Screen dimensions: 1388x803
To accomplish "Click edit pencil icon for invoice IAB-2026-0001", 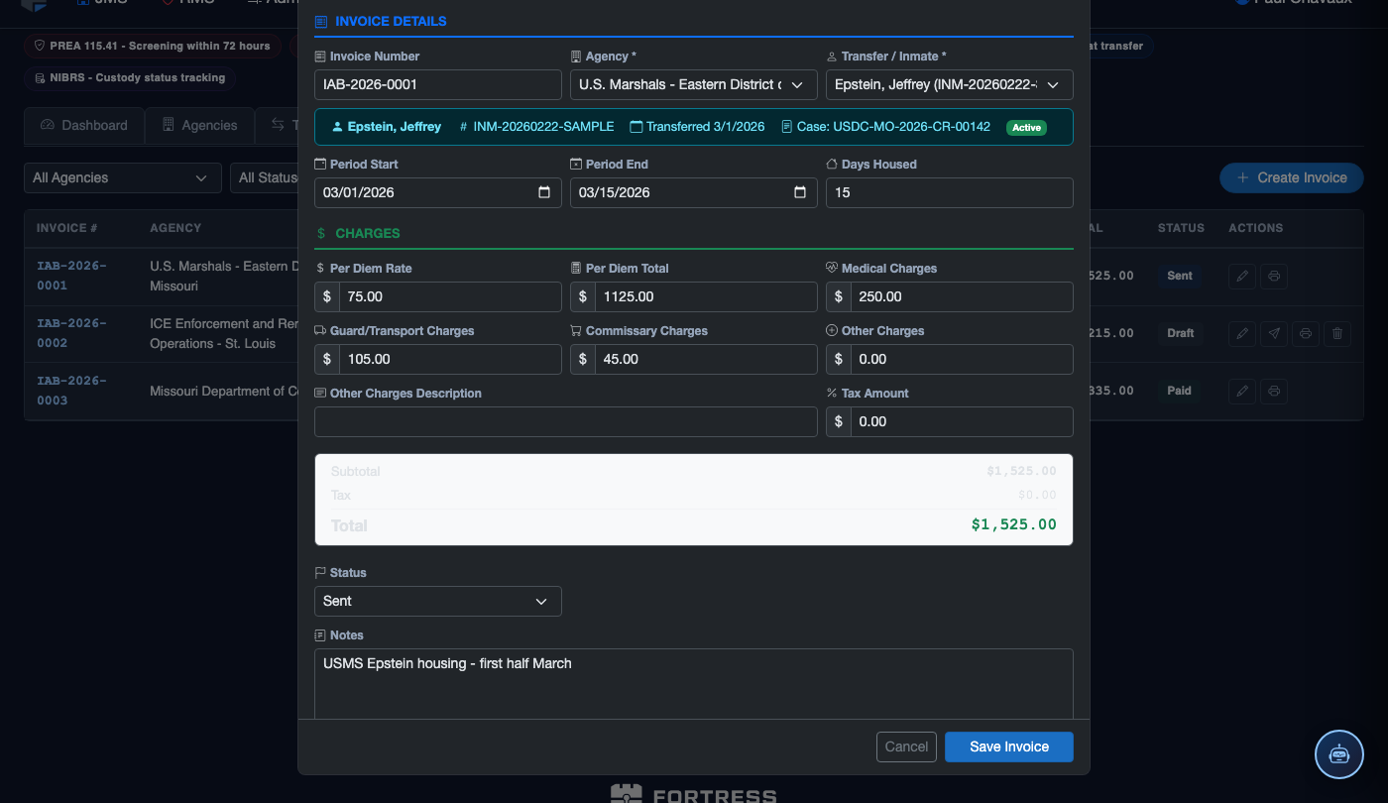I will 1241,276.
